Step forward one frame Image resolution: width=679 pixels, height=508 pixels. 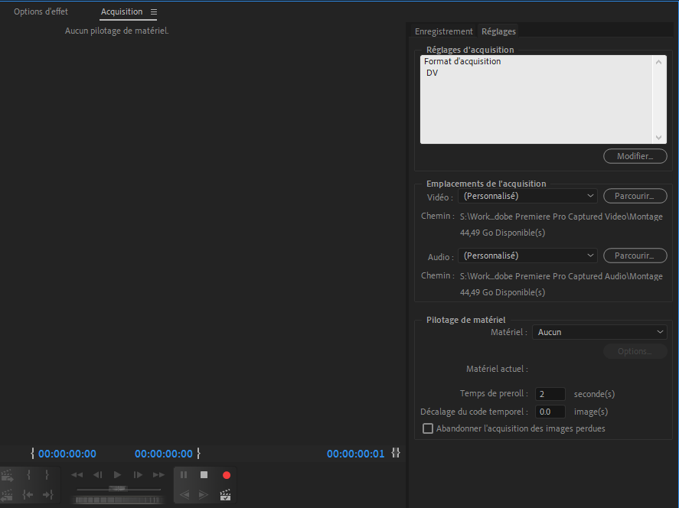(x=138, y=475)
